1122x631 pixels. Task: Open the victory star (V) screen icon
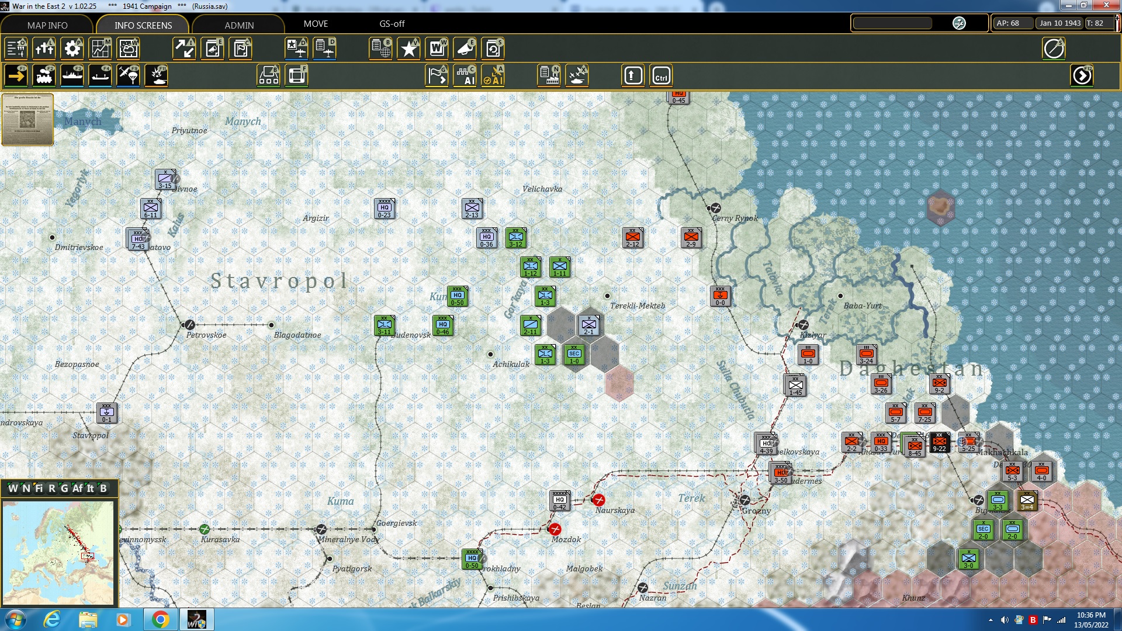point(408,48)
